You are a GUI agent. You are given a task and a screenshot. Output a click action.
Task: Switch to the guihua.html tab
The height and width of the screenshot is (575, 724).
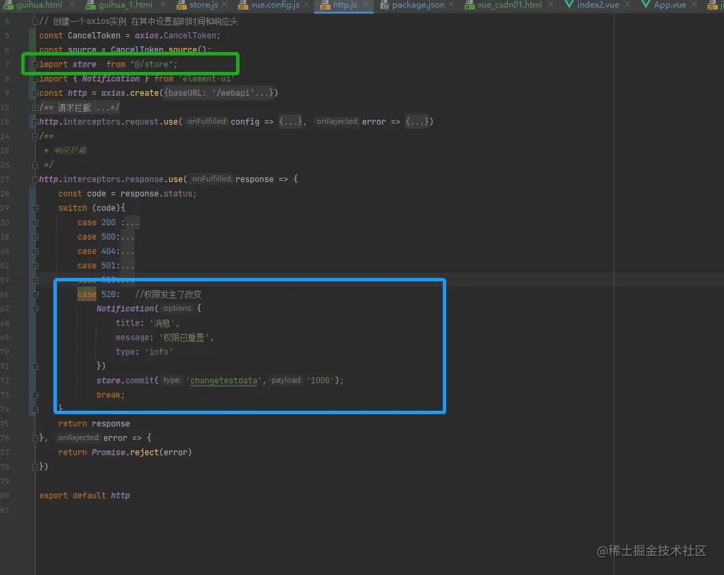tap(39, 5)
